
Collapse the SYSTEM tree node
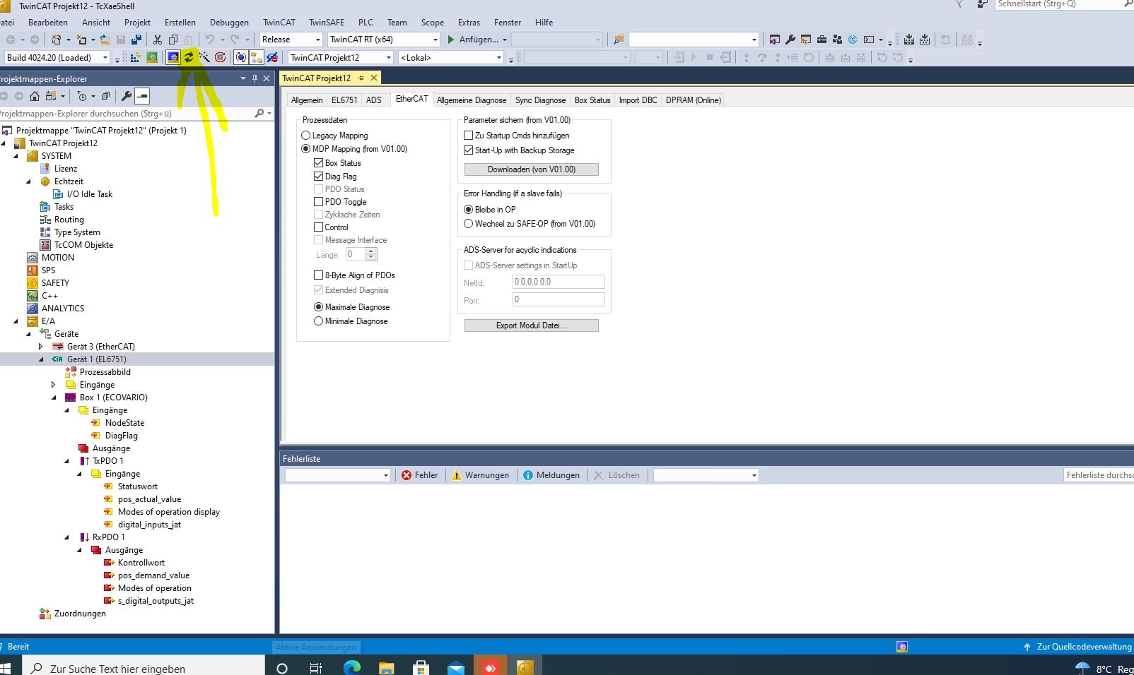click(x=16, y=156)
